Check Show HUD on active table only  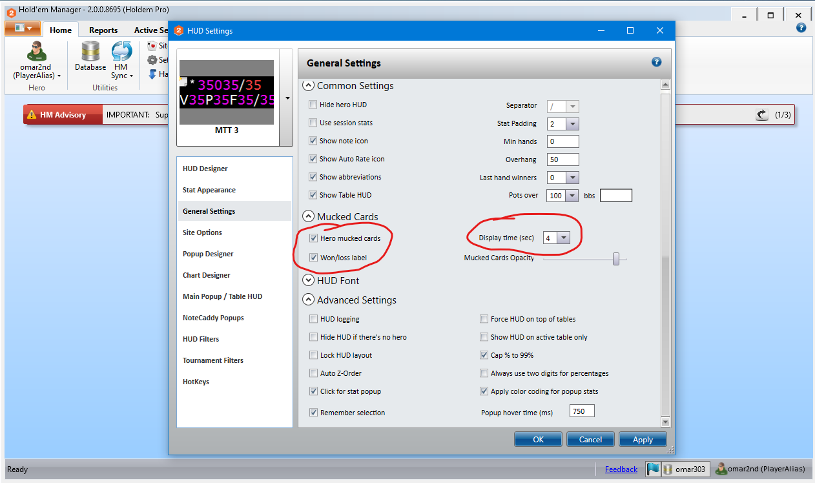(x=484, y=337)
